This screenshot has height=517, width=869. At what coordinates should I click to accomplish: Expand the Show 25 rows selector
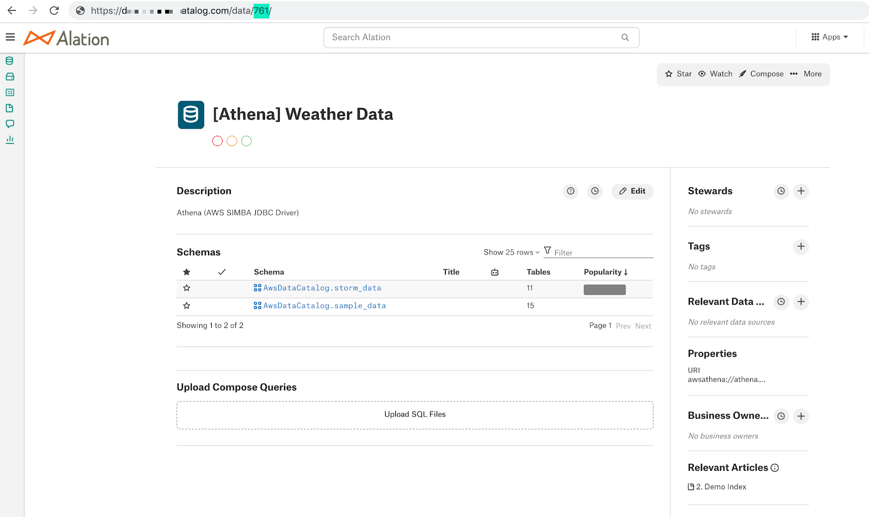512,253
